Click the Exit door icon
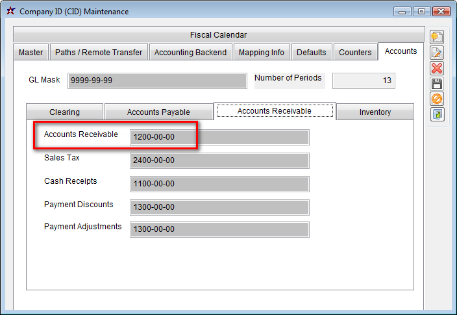Image resolution: width=457 pixels, height=315 pixels. coord(437,114)
